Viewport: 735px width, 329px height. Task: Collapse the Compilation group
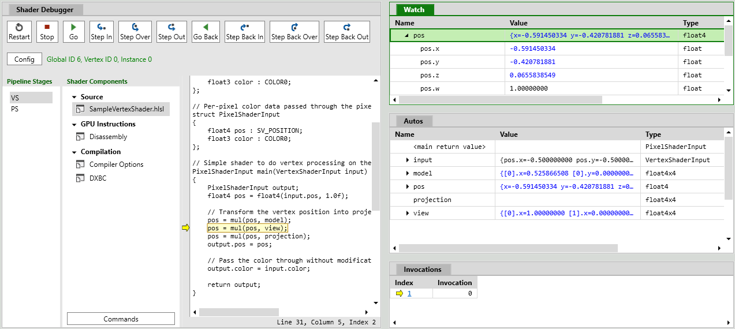(x=74, y=152)
